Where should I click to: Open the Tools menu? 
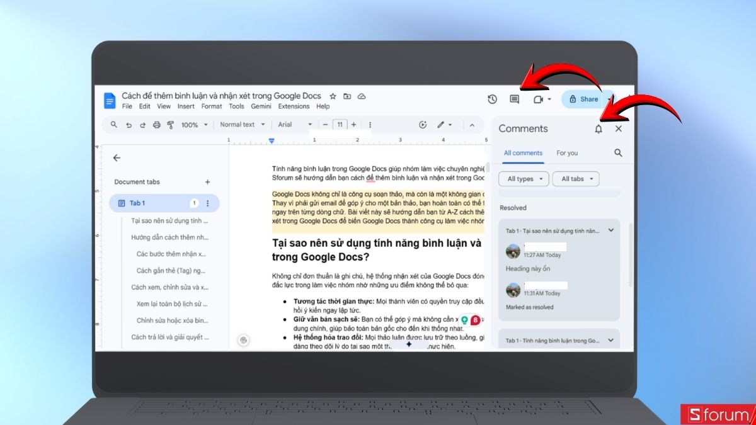[236, 106]
